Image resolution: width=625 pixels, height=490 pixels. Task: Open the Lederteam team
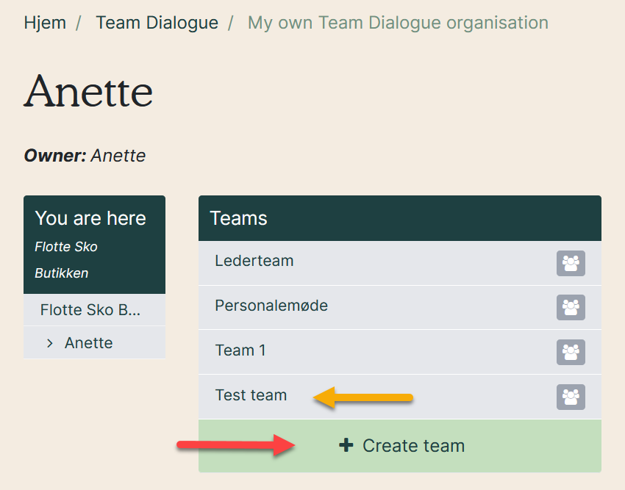coord(253,261)
